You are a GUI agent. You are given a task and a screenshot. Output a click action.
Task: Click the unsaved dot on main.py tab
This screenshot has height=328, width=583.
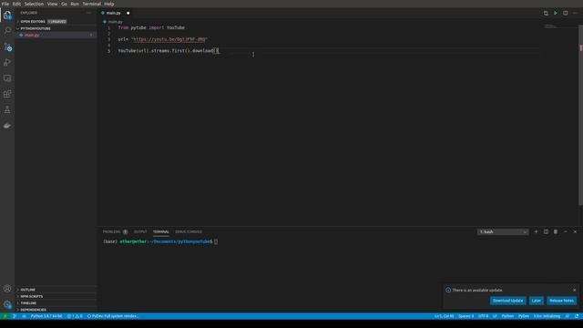[x=128, y=13]
